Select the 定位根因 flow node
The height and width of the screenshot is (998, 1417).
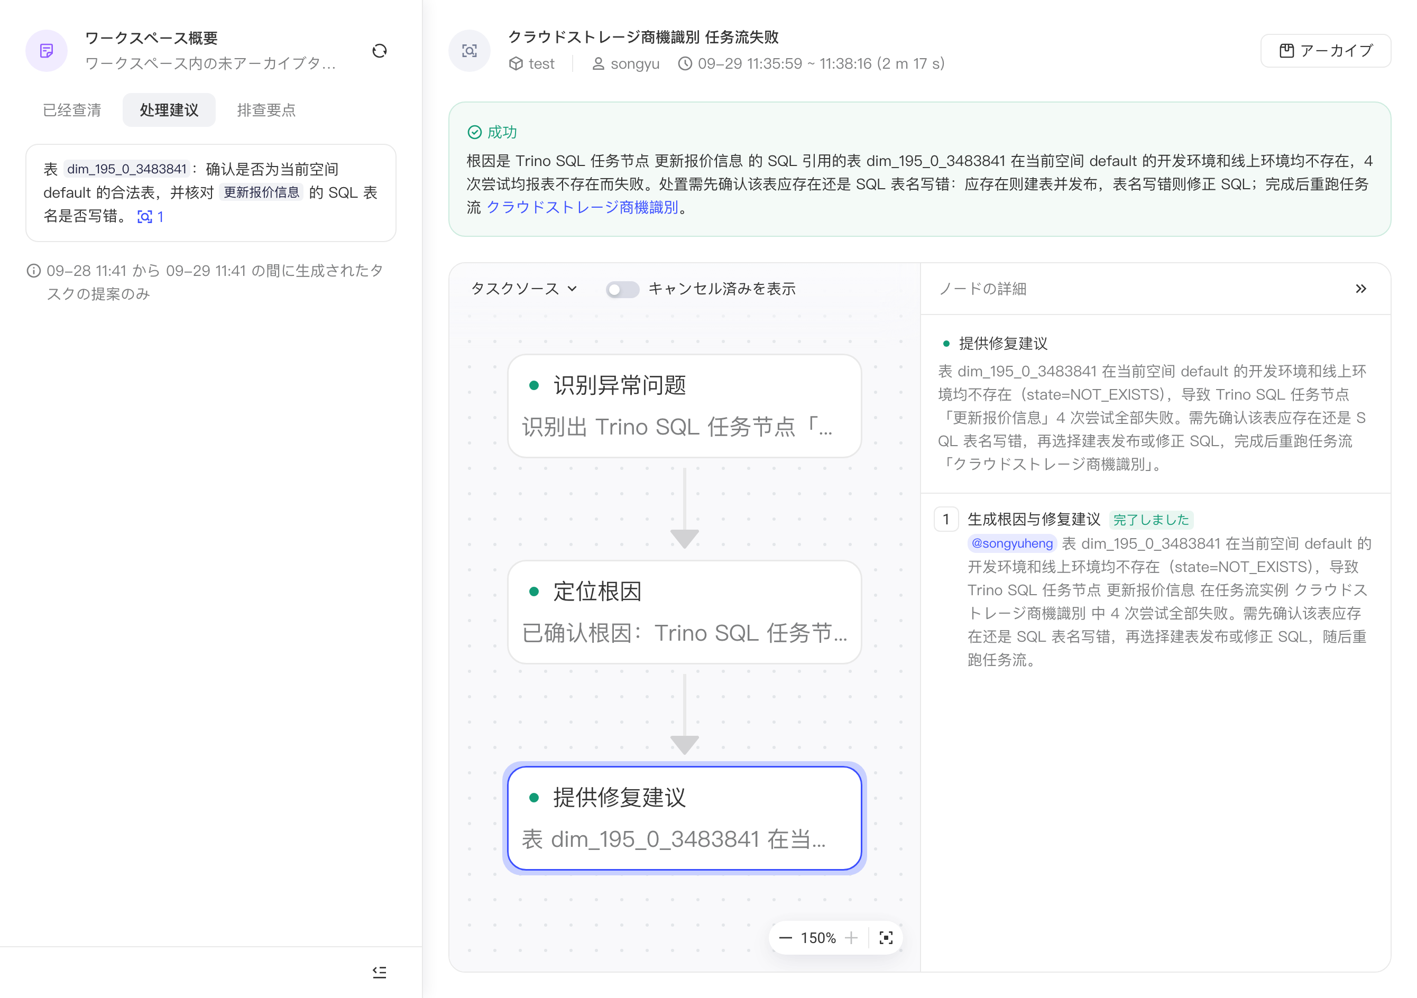coord(684,612)
